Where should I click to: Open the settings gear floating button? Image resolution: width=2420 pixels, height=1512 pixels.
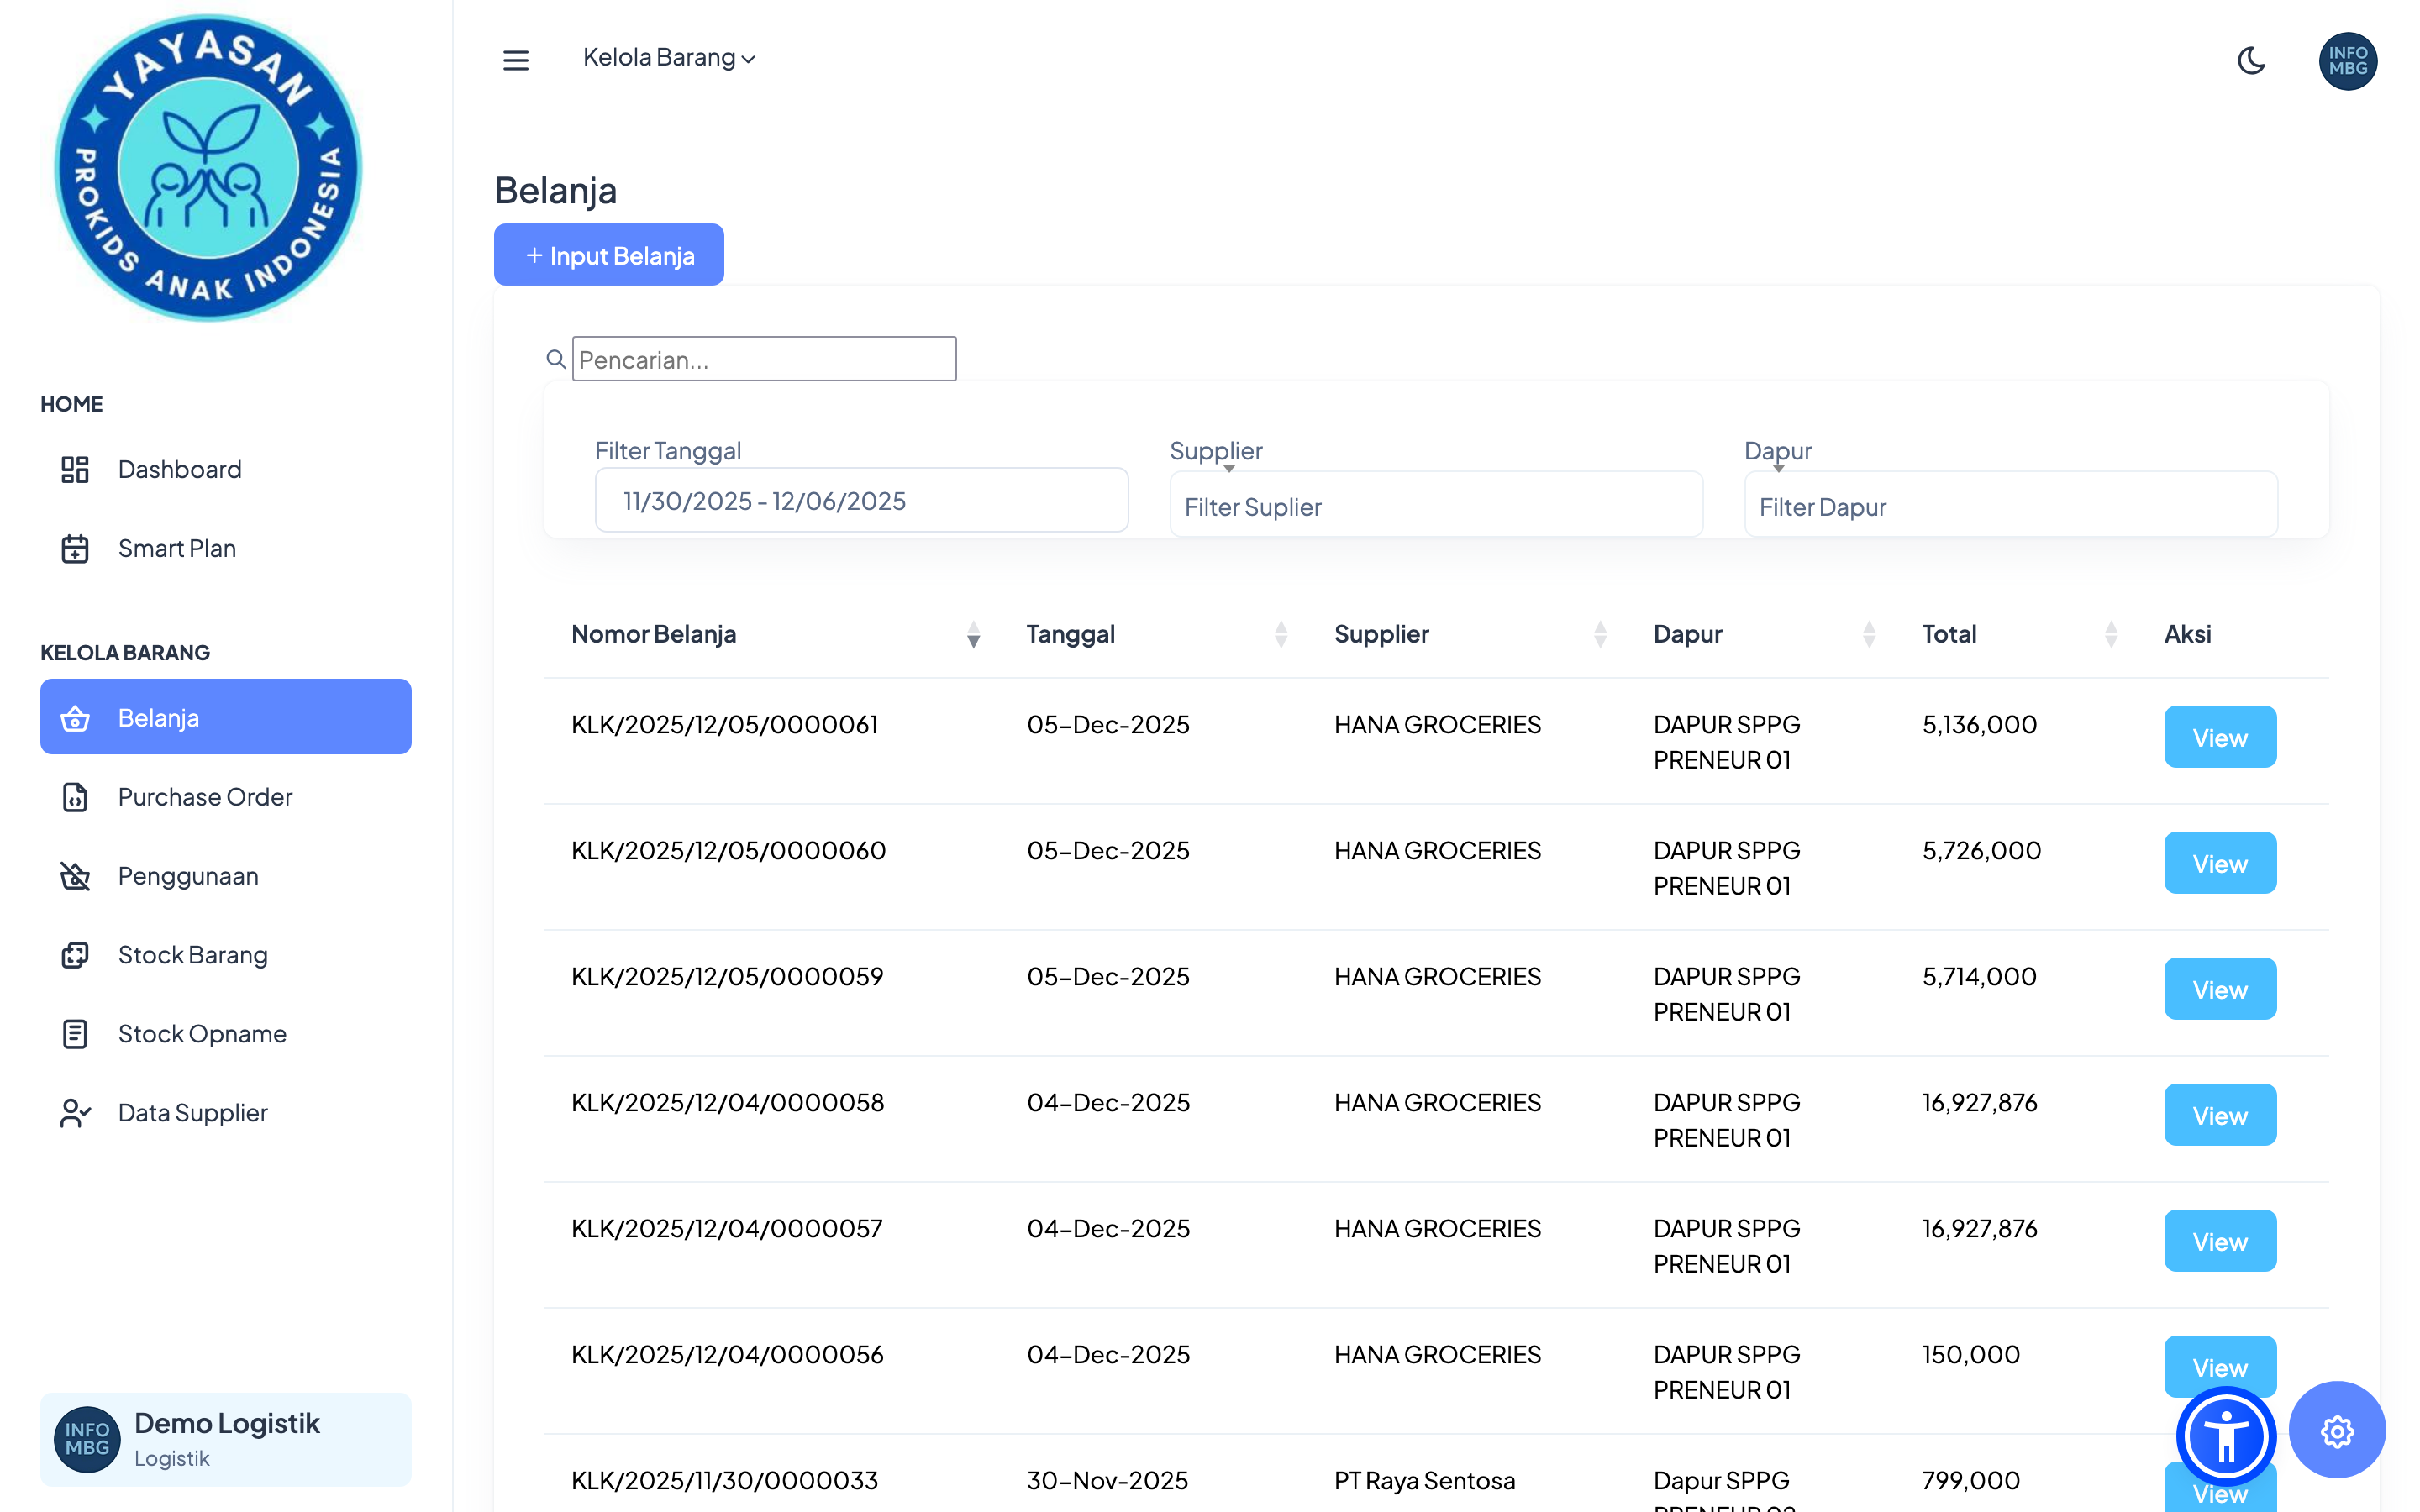[x=2336, y=1431]
